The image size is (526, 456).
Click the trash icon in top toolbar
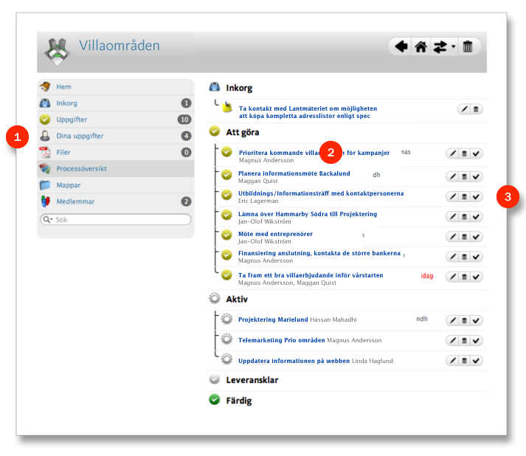[x=467, y=46]
